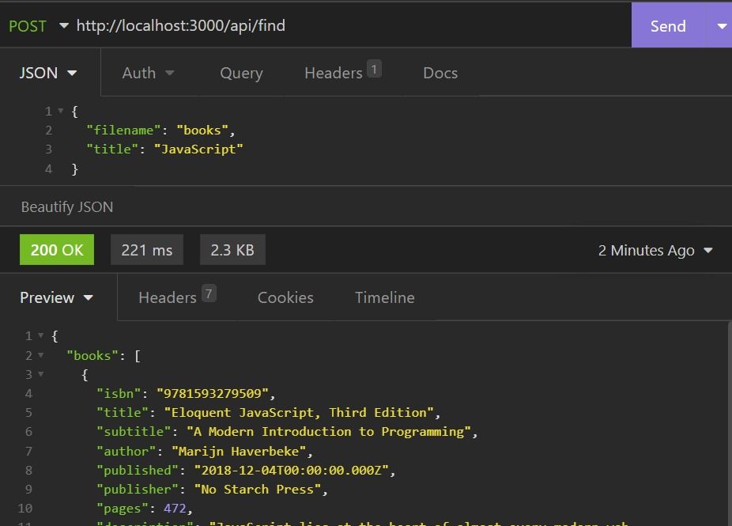This screenshot has width=732, height=526.
Task: Click Beautify JSON
Action: 67,206
